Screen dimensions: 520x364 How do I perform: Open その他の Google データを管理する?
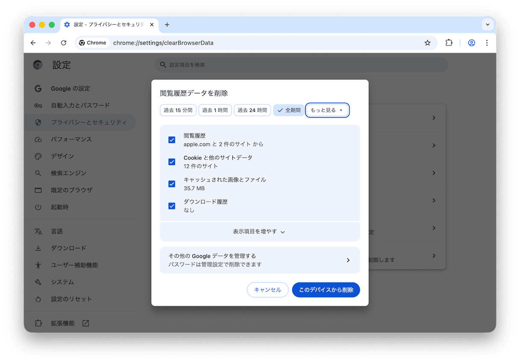point(260,260)
